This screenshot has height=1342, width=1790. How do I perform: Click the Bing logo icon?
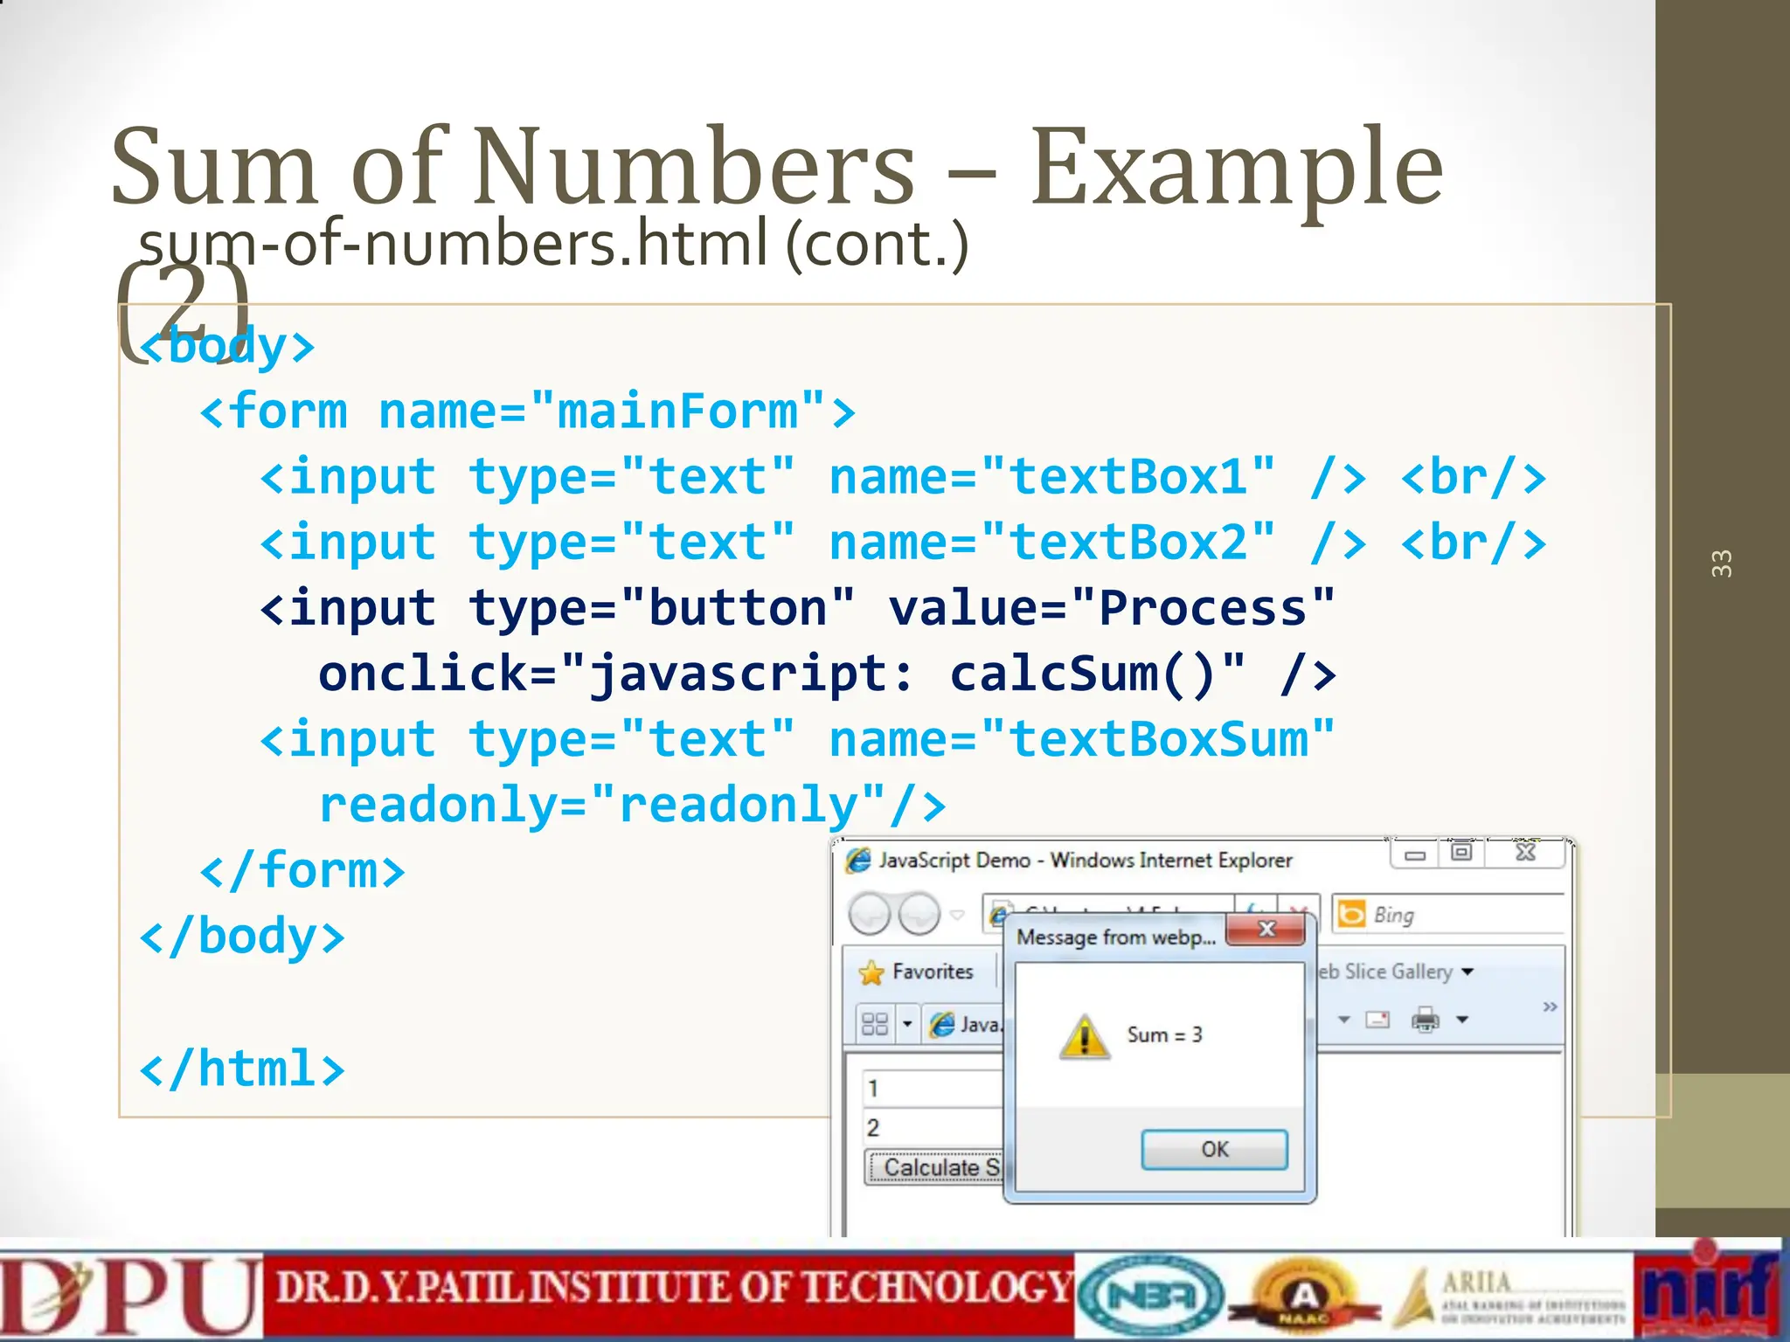point(1351,914)
